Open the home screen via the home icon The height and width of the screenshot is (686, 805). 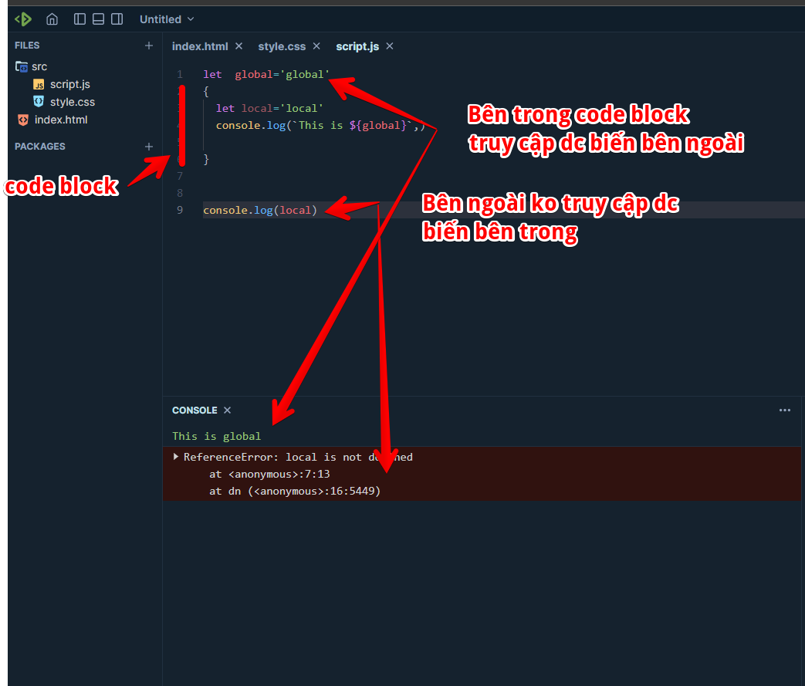(51, 19)
